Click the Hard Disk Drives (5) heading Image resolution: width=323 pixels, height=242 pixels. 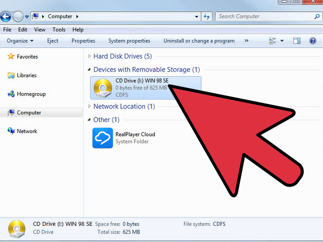pyautogui.click(x=123, y=56)
